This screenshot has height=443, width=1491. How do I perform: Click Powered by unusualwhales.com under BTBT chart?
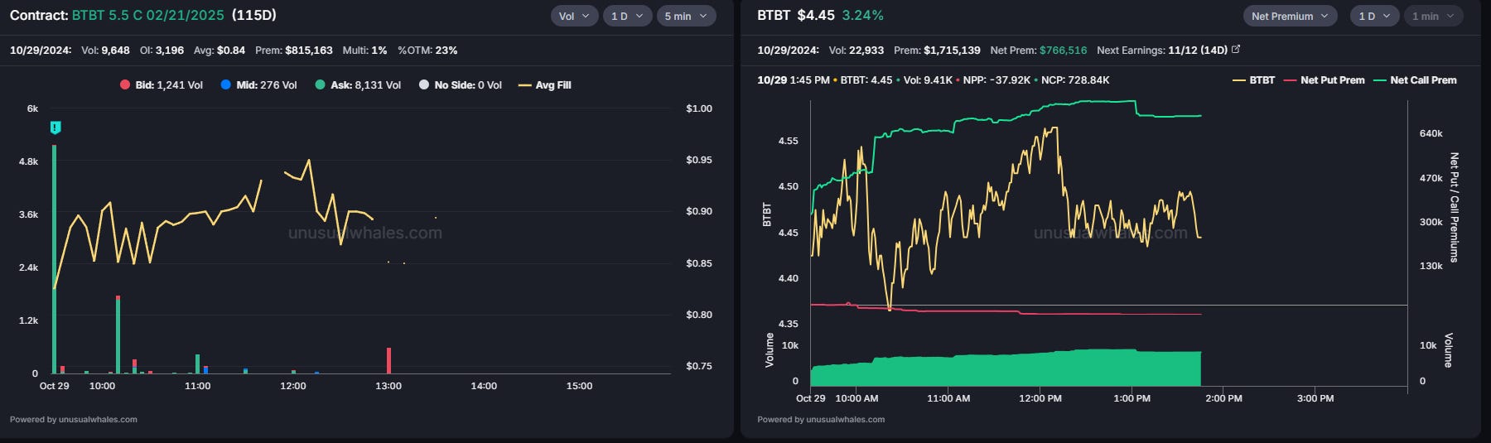(821, 419)
